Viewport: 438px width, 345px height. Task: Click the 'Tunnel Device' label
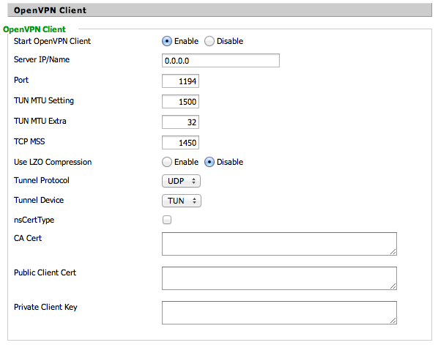pos(39,200)
